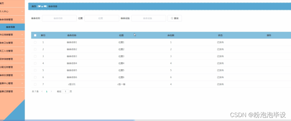Click the 查询 search button
Image resolution: width=291 pixels, height=121 pixels.
pyautogui.click(x=175, y=18)
